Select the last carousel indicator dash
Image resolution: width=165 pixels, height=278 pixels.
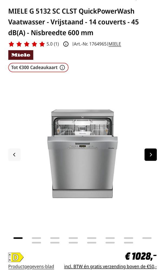(x=147, y=238)
